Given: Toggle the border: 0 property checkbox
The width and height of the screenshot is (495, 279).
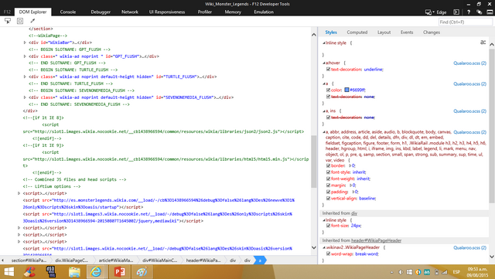Looking at the screenshot, I should pos(328,165).
